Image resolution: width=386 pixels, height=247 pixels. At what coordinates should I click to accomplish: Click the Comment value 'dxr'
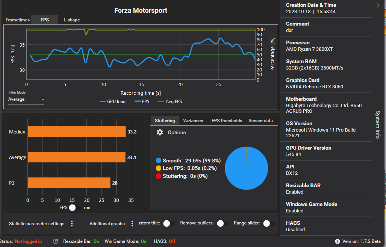pyautogui.click(x=289, y=30)
